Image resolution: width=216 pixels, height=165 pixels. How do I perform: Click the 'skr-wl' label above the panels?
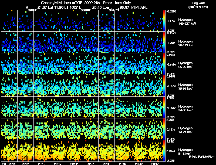[x=114, y=10]
